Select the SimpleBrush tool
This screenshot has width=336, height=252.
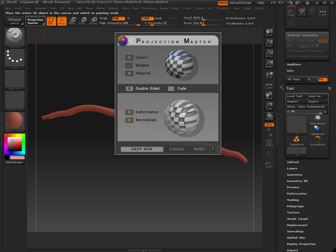[x=297, y=141]
